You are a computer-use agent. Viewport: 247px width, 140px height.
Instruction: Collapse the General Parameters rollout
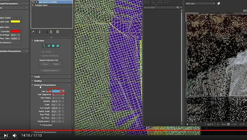(45, 85)
